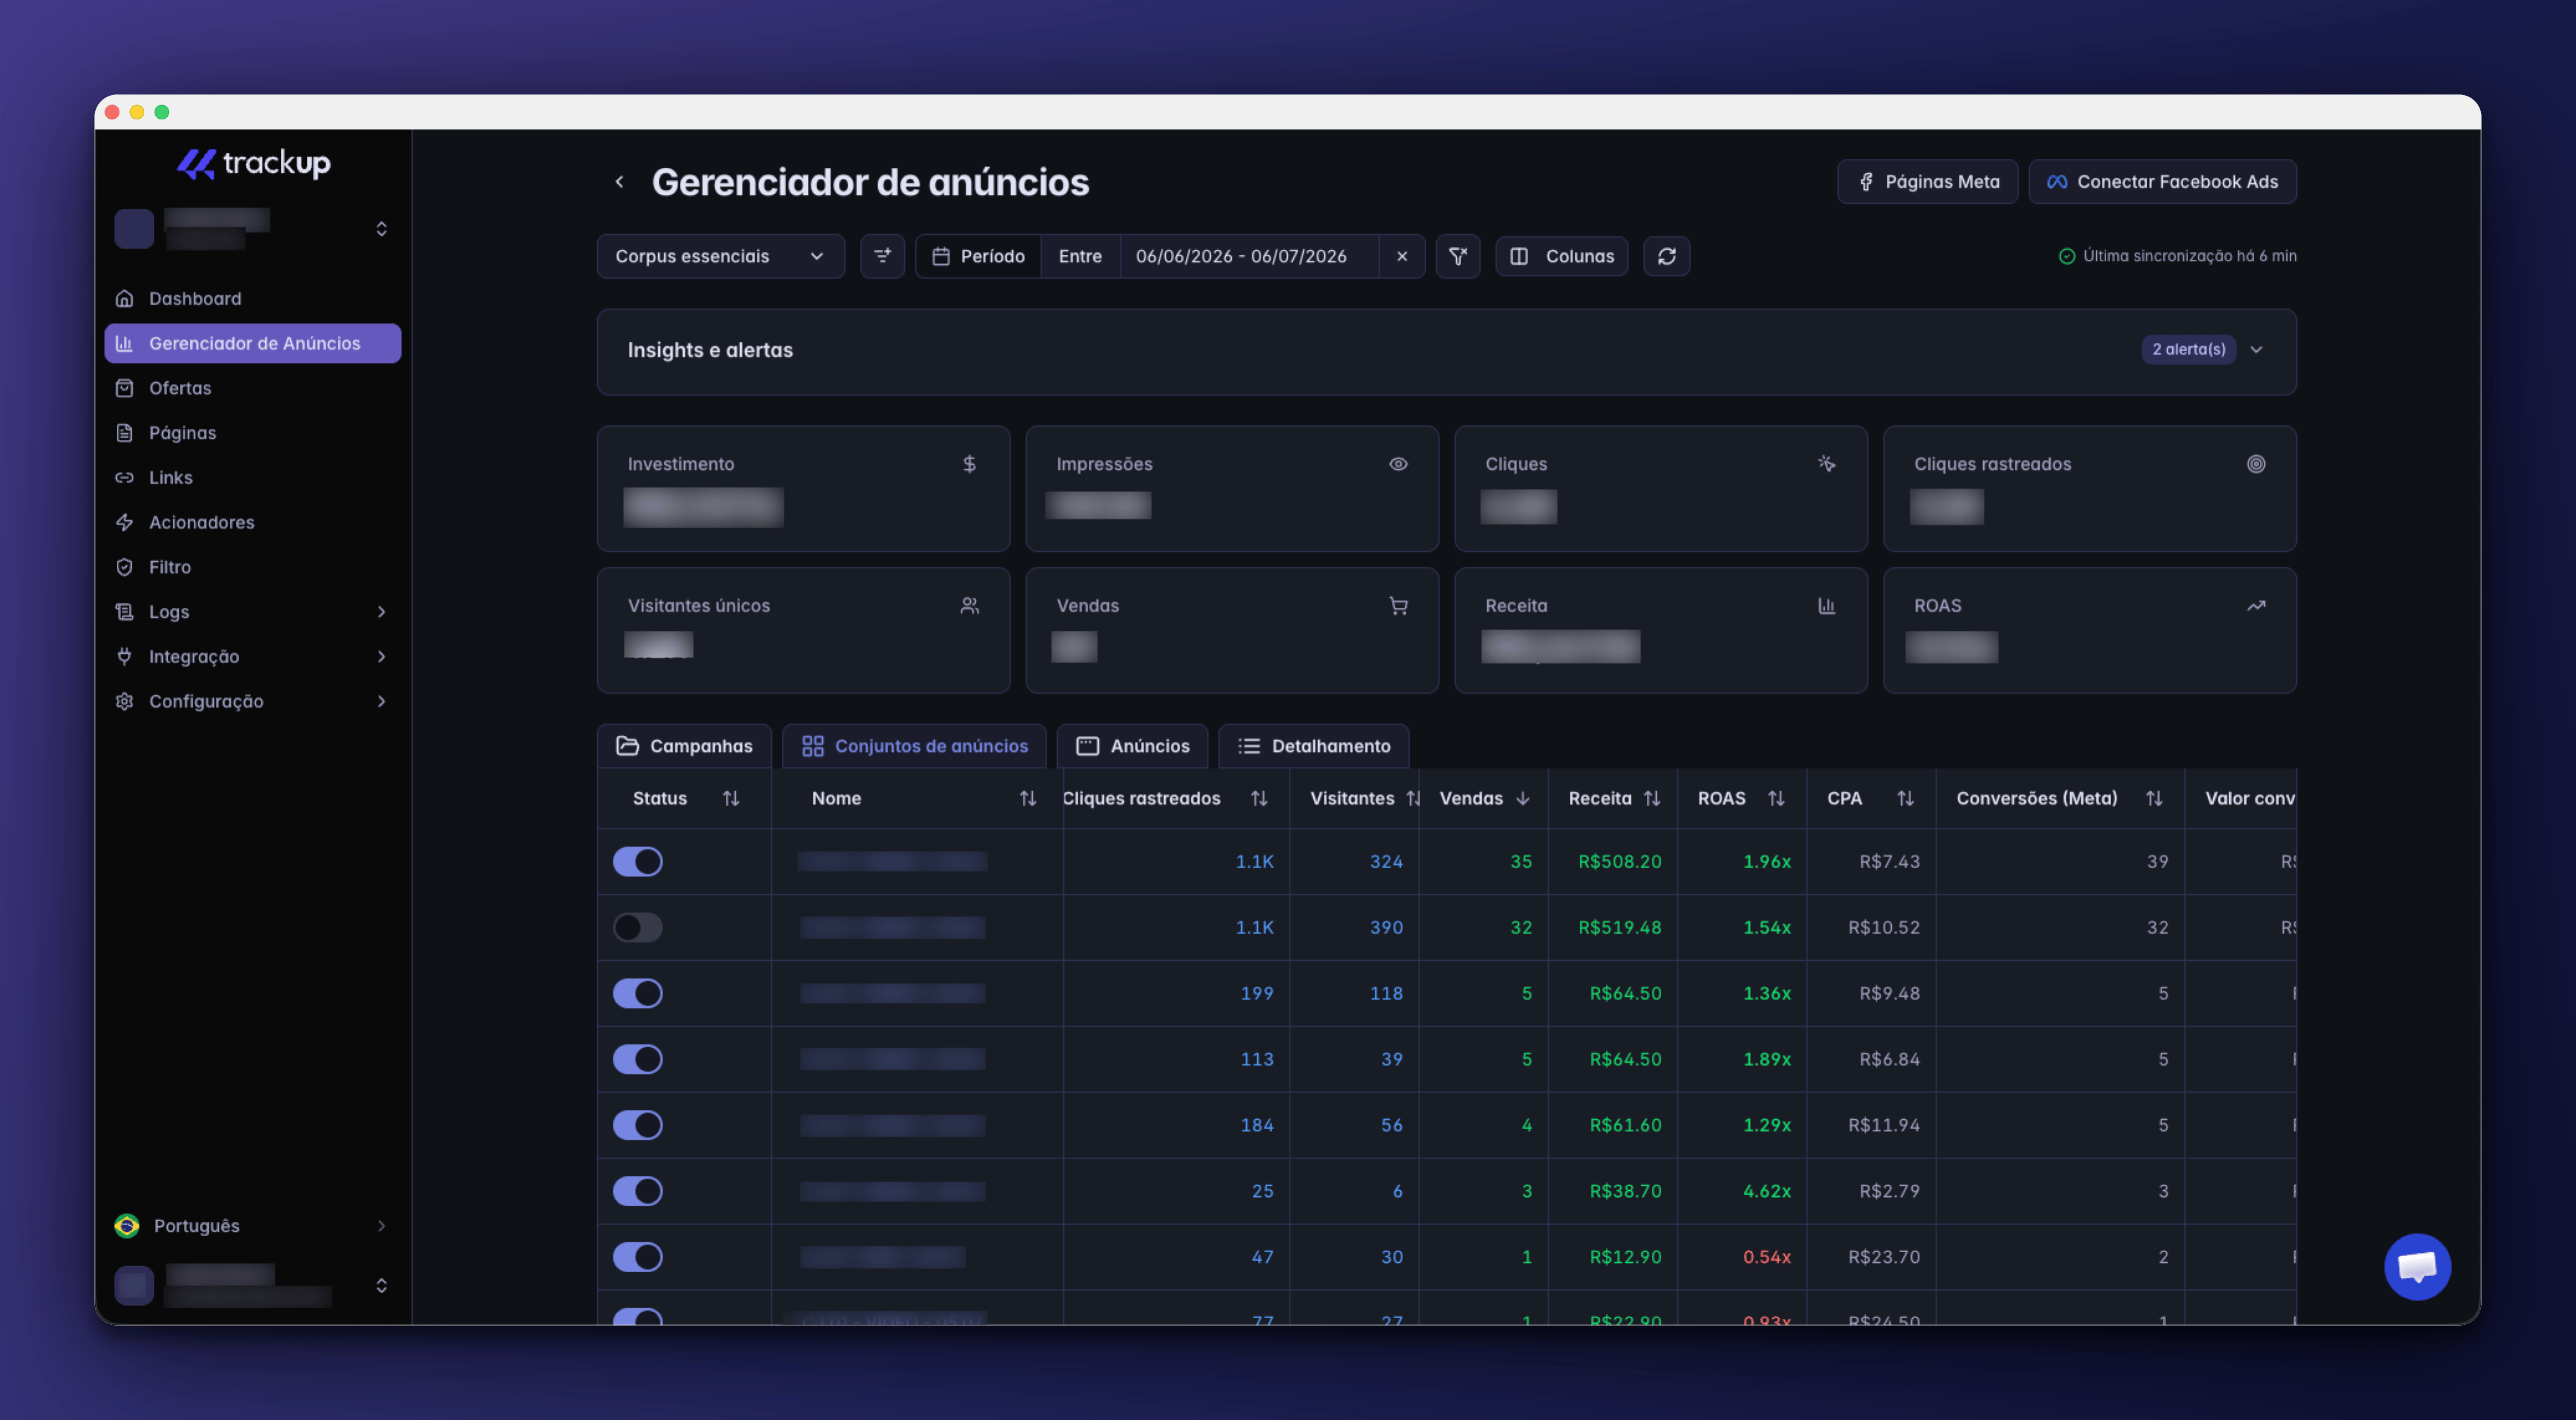This screenshot has height=1420, width=2576.
Task: Click the 1.96x ROAS value
Action: 1766,862
